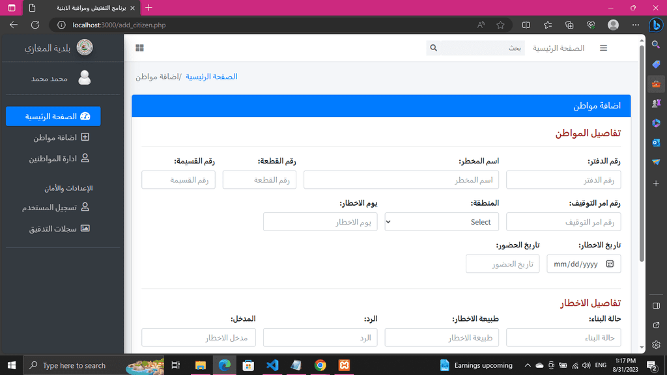Open Google Chrome from the taskbar

point(320,365)
